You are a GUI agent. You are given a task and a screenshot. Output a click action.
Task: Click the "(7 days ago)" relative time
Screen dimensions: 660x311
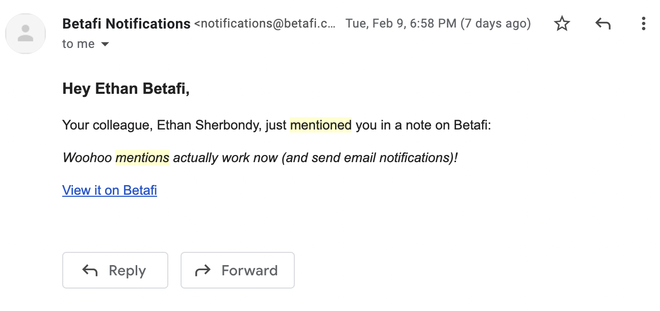(495, 23)
